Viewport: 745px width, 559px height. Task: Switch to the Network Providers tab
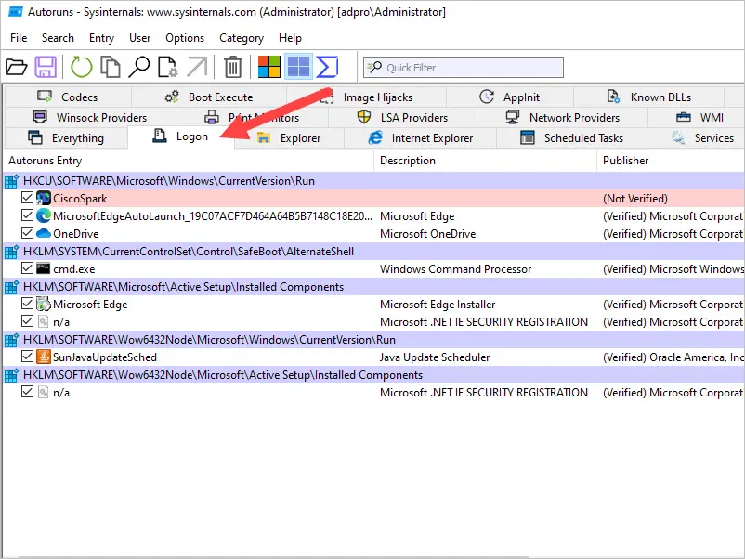click(563, 117)
